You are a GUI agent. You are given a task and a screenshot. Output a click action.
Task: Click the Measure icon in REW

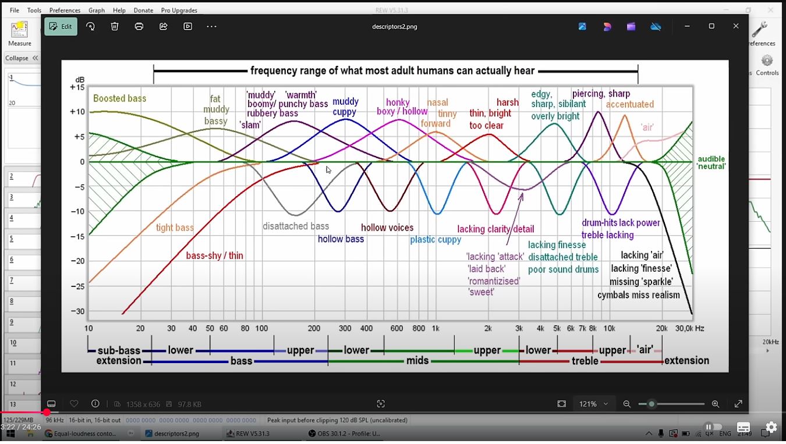click(19, 34)
